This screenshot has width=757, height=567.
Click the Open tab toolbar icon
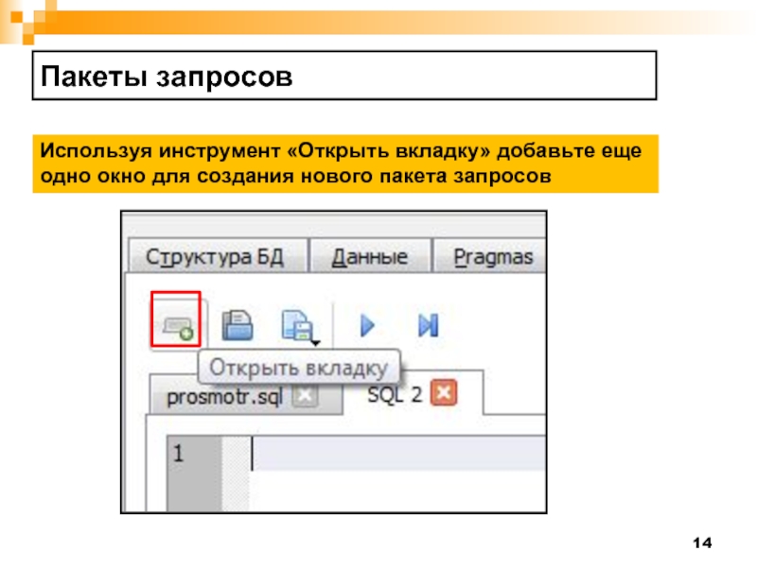pyautogui.click(x=177, y=327)
